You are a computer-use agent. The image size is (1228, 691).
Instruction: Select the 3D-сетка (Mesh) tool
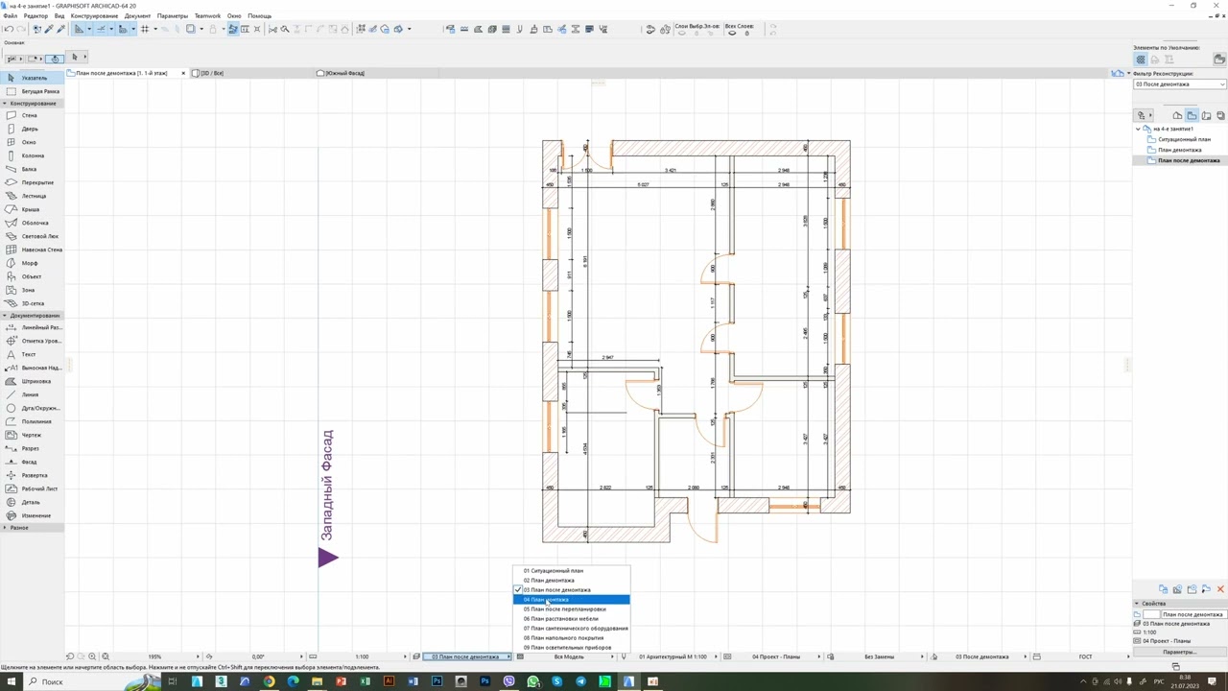33,303
